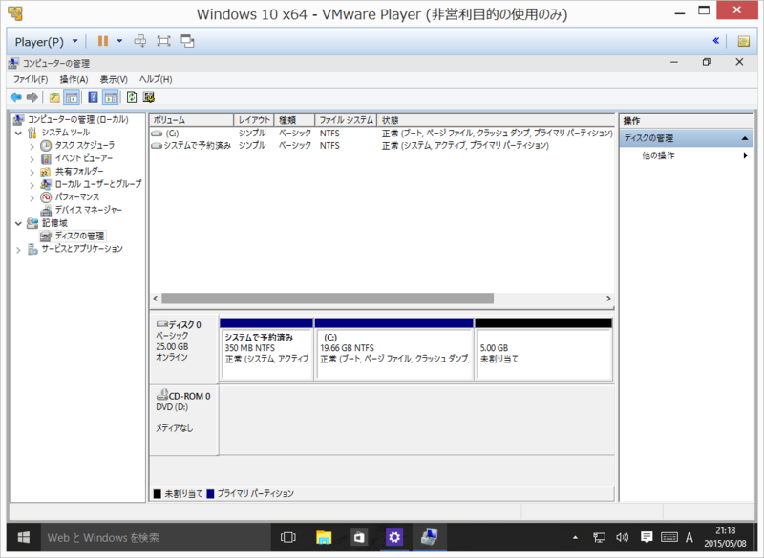Viewport: 764px width, 558px height.
Task: Toggle the console tree show/hide icon
Action: tap(72, 97)
